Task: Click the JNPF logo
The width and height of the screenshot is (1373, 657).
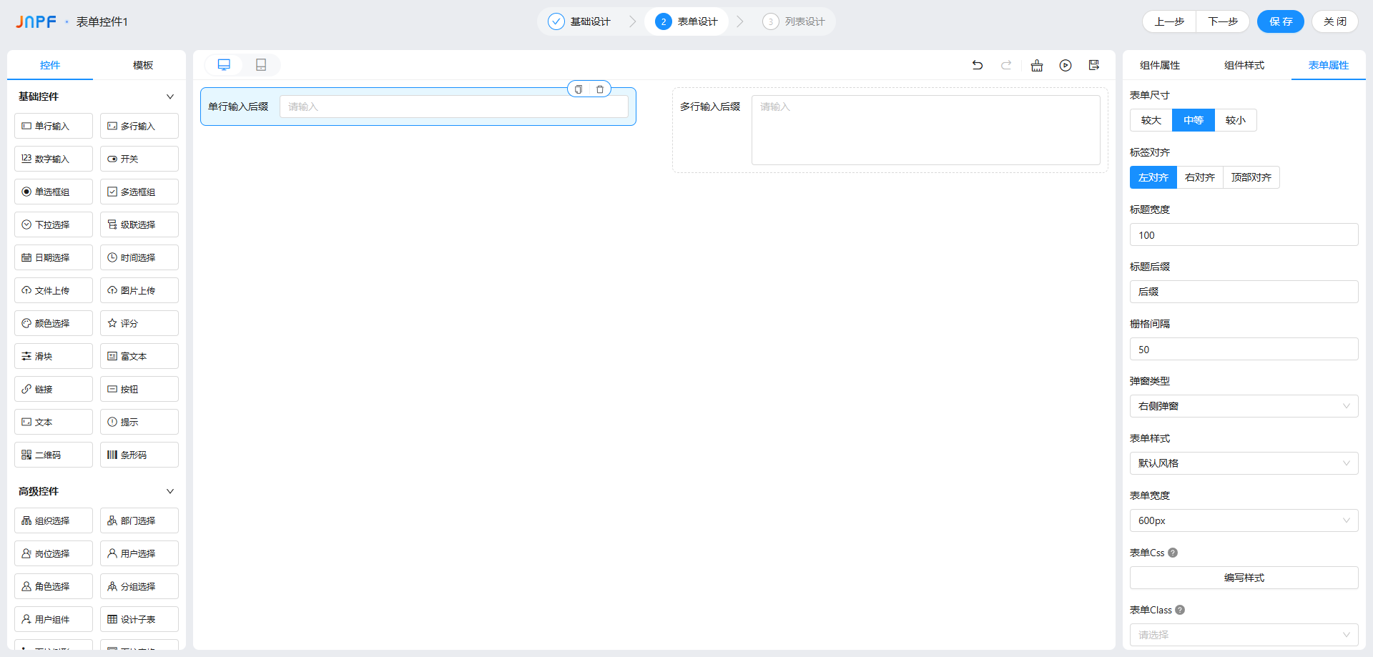Action: 36,21
